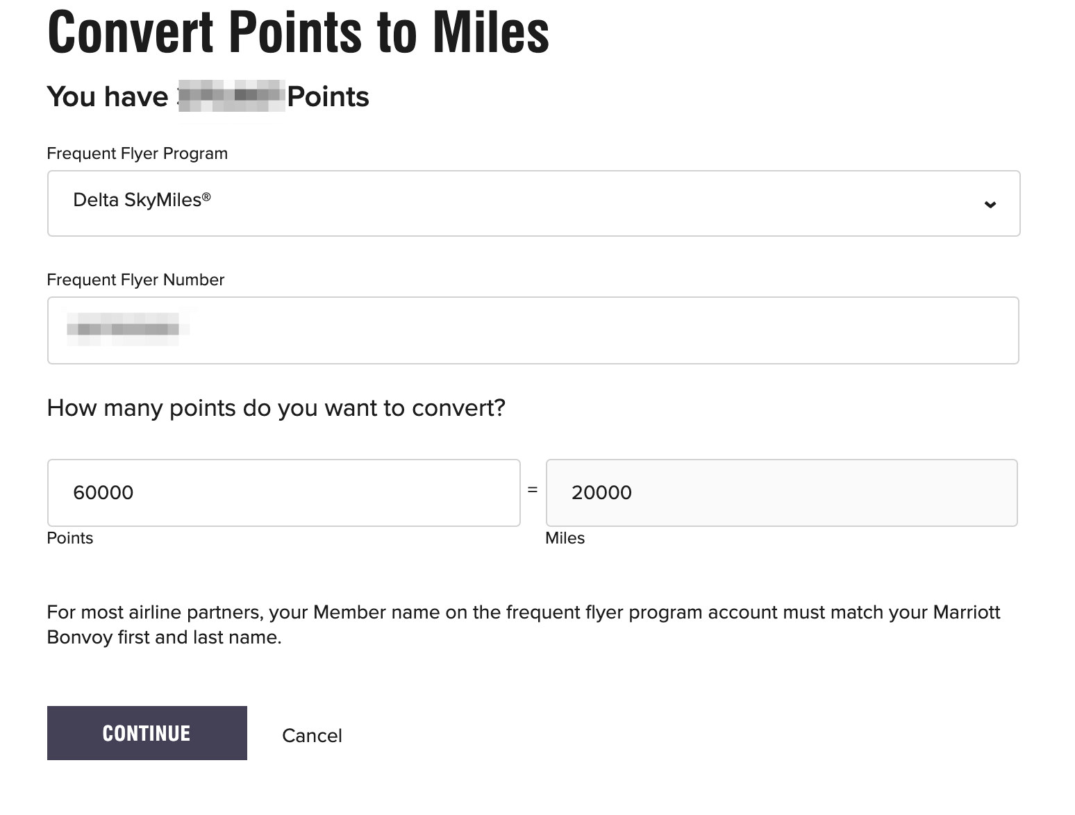Select the points conversion question text
The image size is (1075, 815).
[276, 408]
